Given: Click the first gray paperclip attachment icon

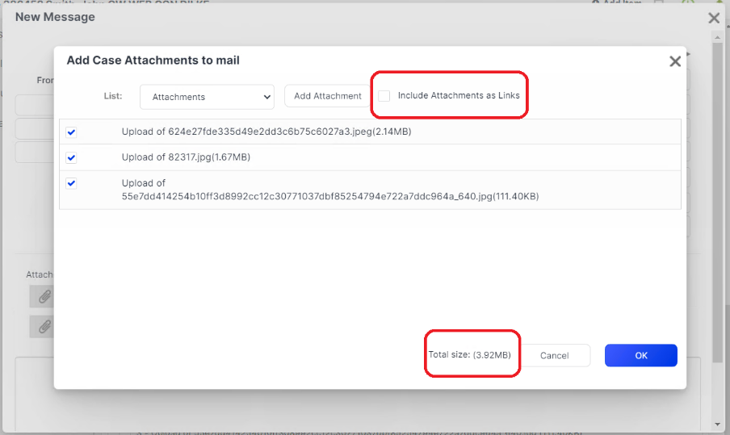Looking at the screenshot, I should [44, 296].
